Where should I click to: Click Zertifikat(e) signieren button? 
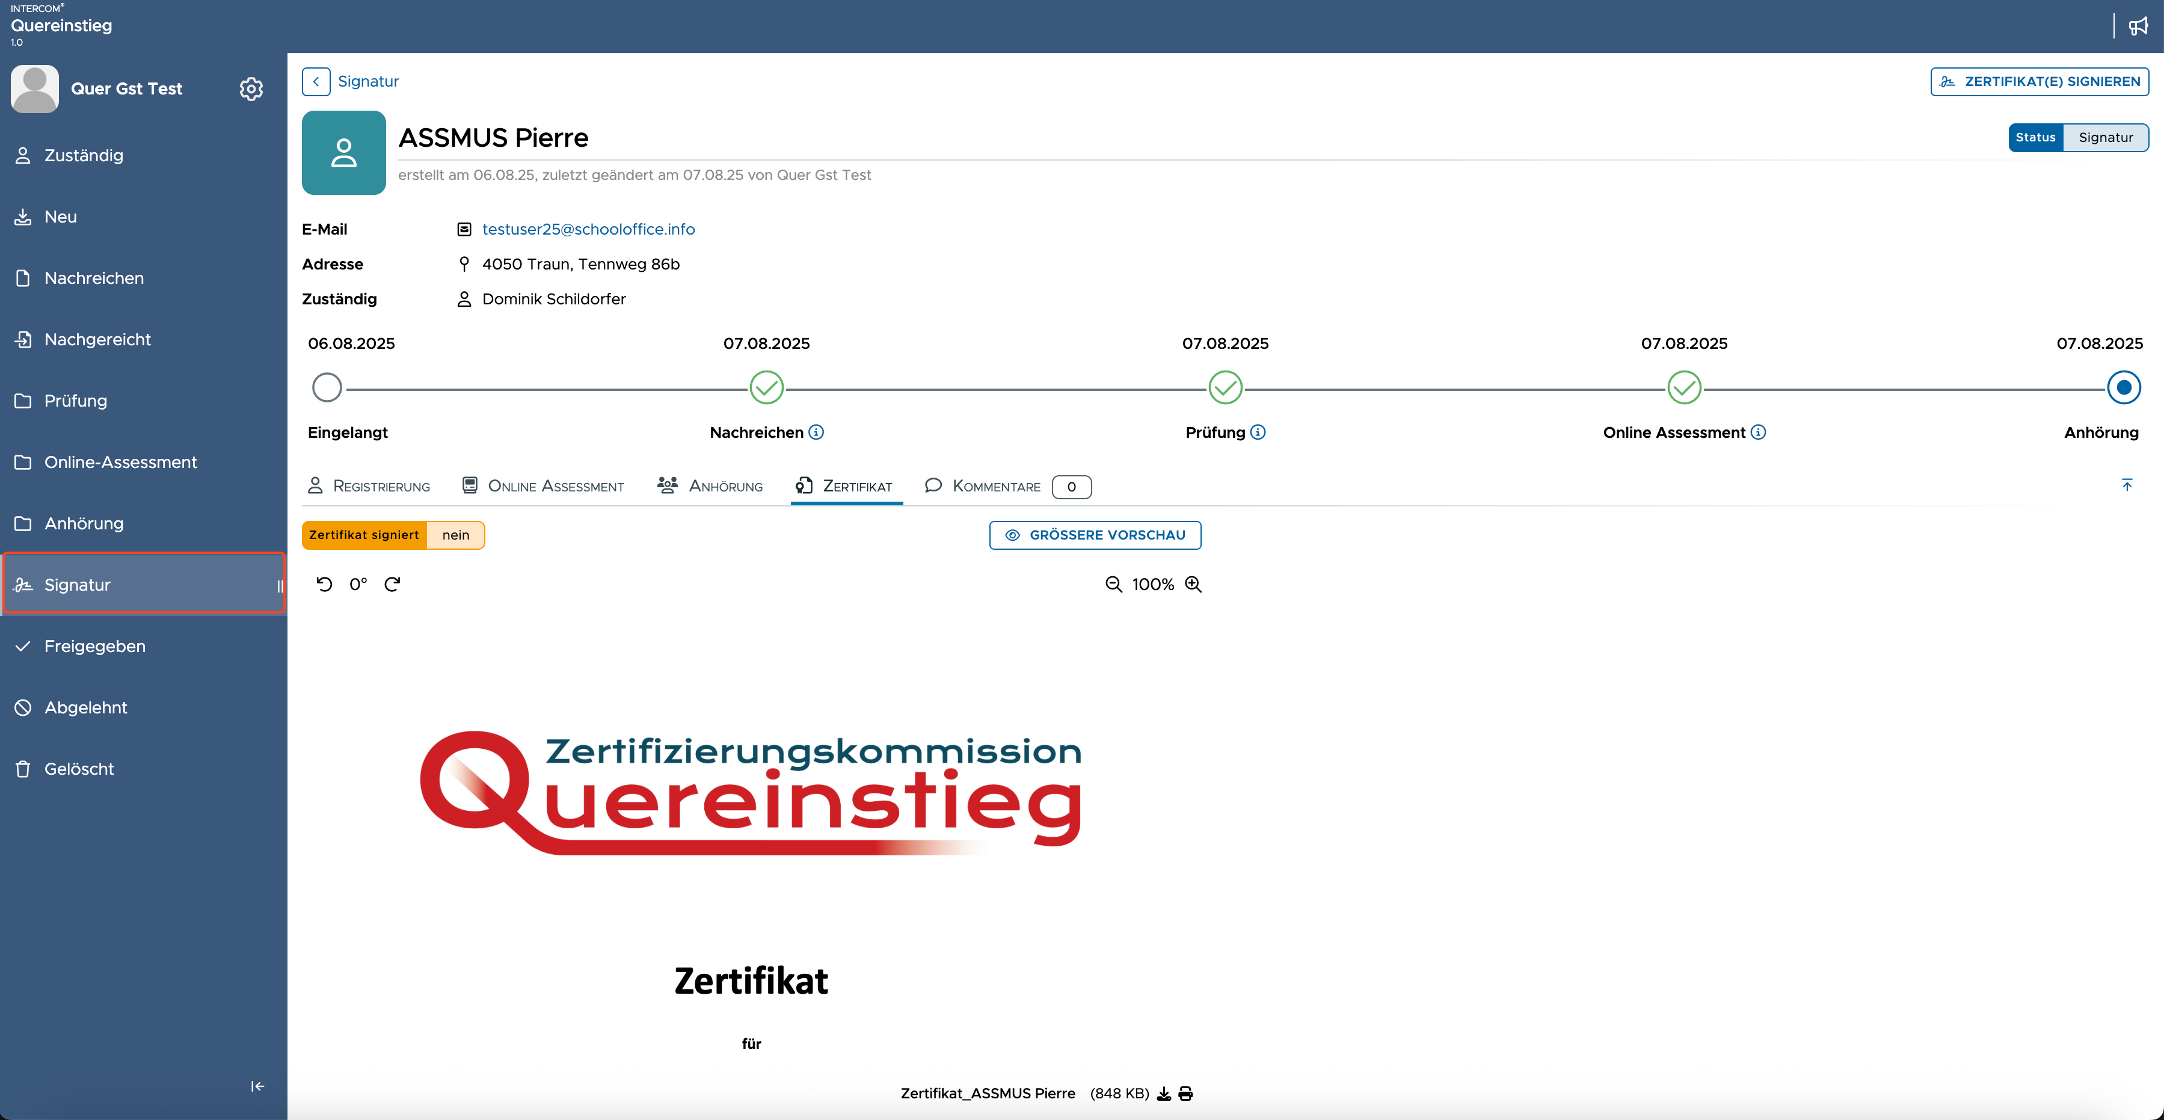pyautogui.click(x=2039, y=81)
